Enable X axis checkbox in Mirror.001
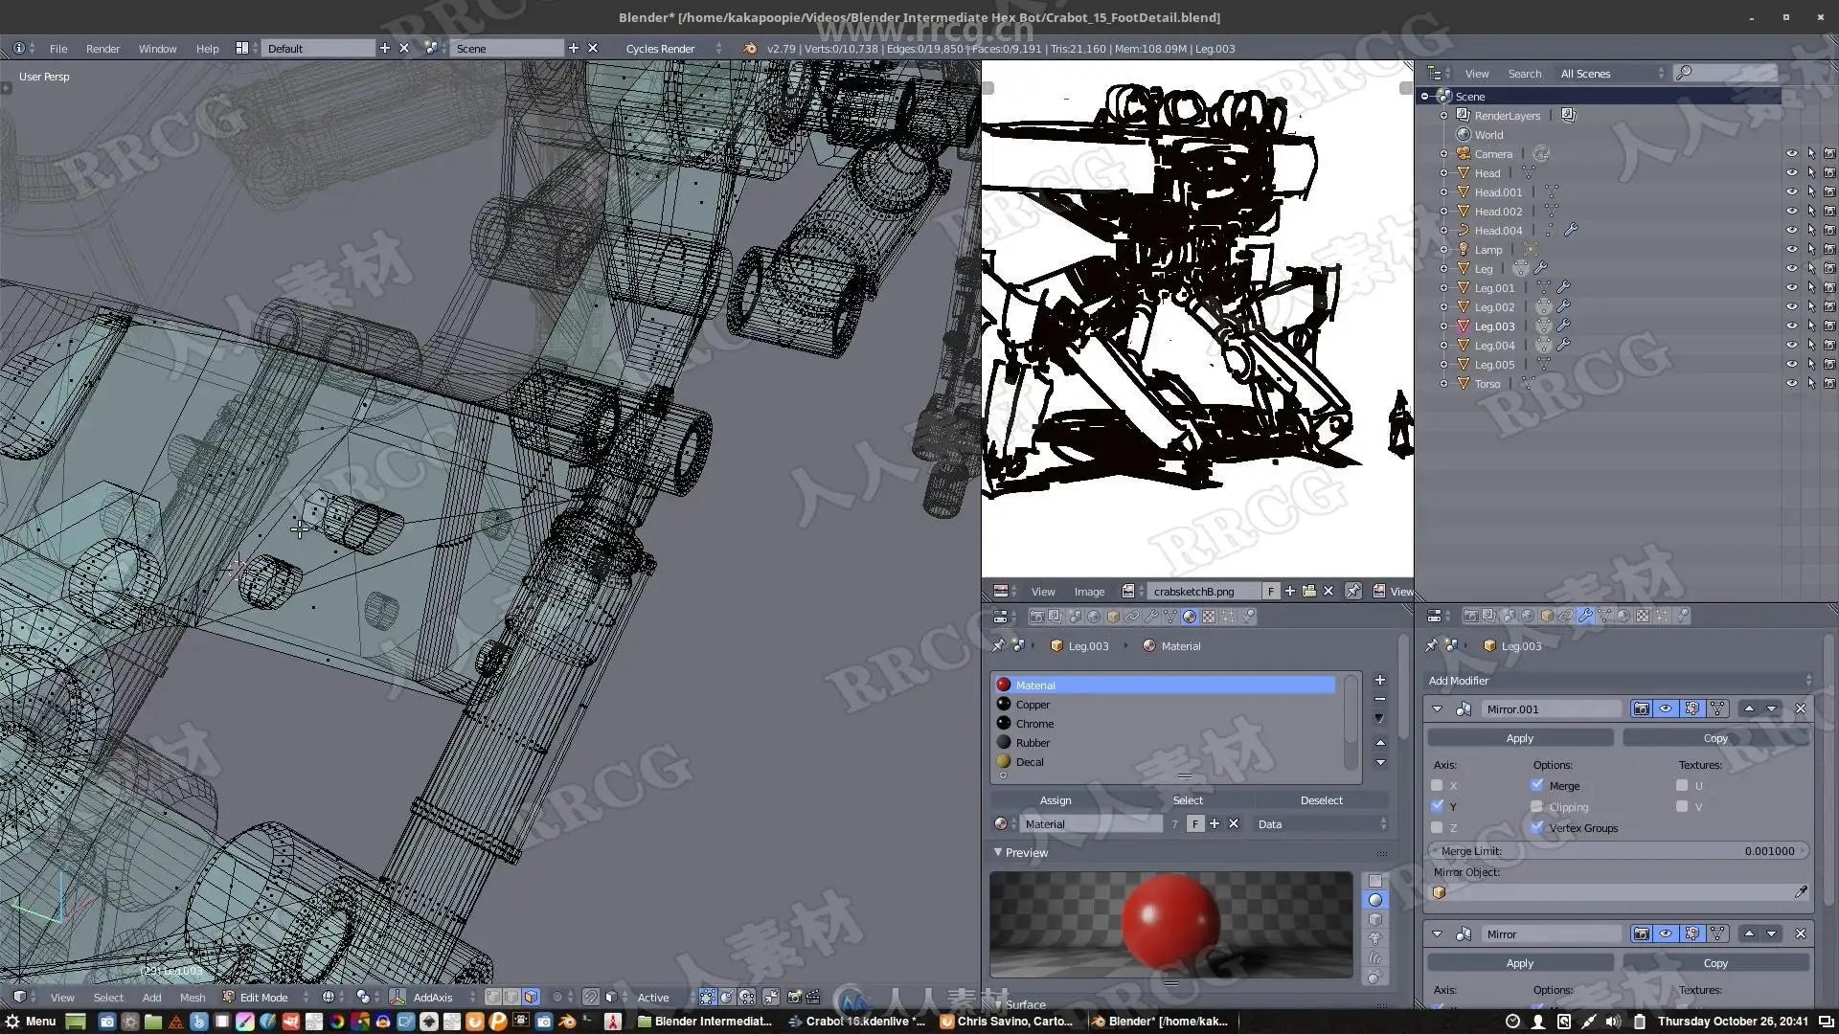The height and width of the screenshot is (1034, 1839). pos(1437,786)
